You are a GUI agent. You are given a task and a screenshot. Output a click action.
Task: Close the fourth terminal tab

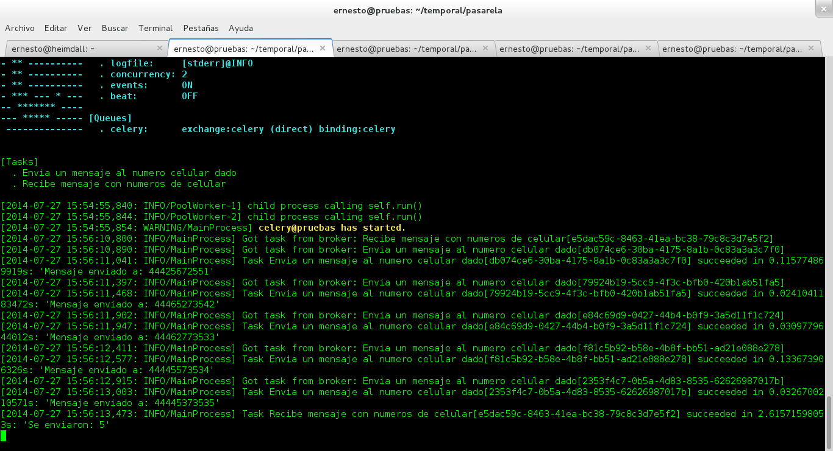tap(648, 48)
